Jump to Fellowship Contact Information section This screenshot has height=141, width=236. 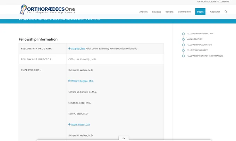[204, 56]
